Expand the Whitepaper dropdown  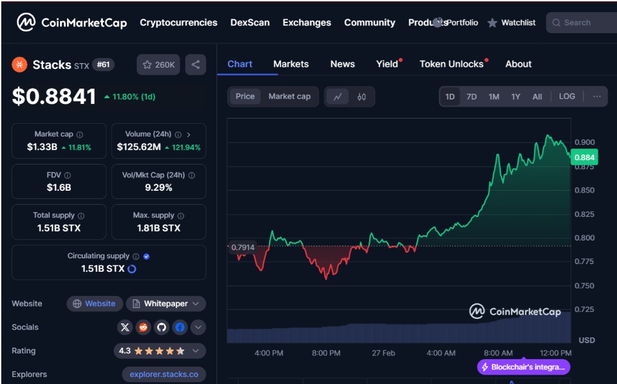coord(165,304)
